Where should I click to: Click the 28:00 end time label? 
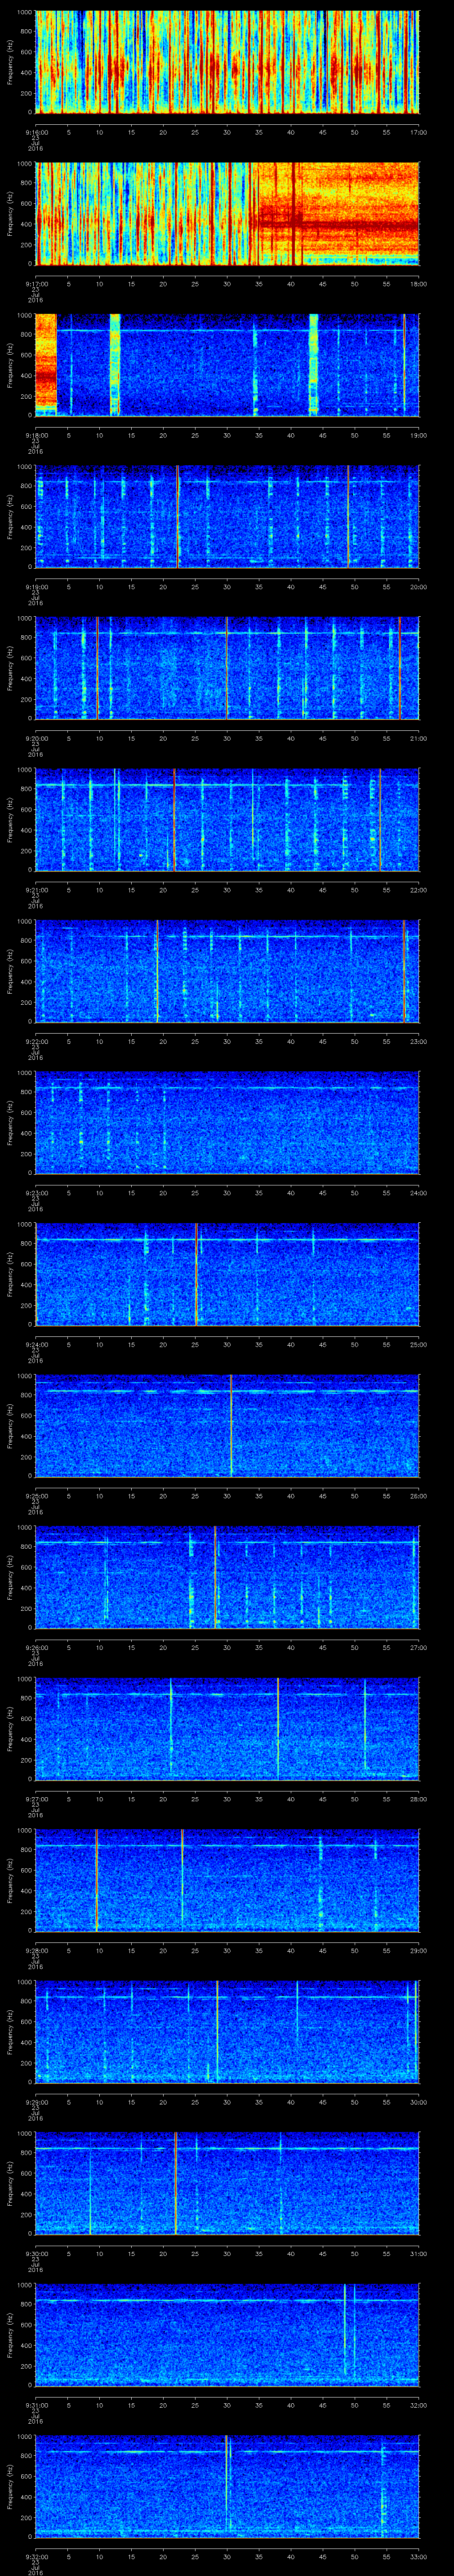click(418, 1799)
